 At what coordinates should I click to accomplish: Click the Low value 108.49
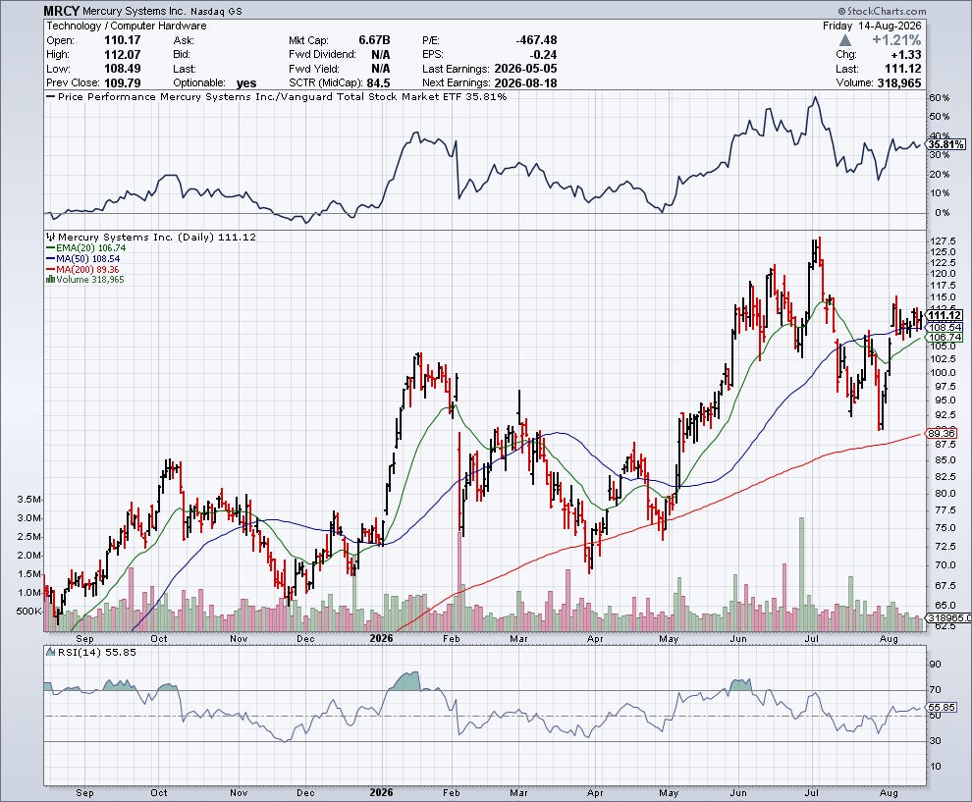click(x=122, y=68)
